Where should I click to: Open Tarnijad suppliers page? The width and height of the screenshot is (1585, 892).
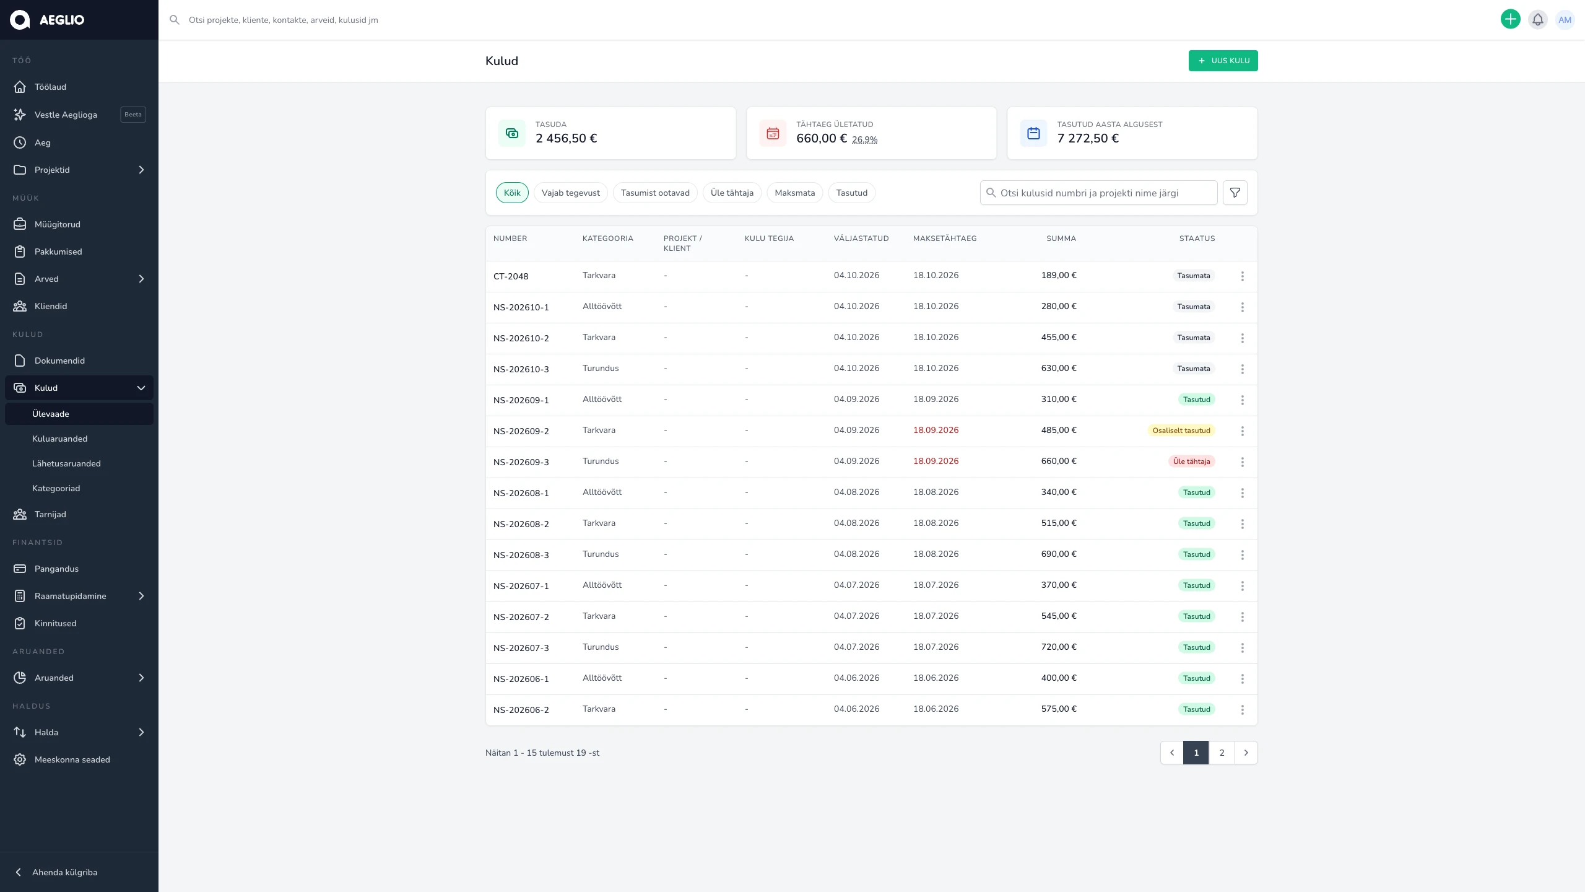[79, 514]
